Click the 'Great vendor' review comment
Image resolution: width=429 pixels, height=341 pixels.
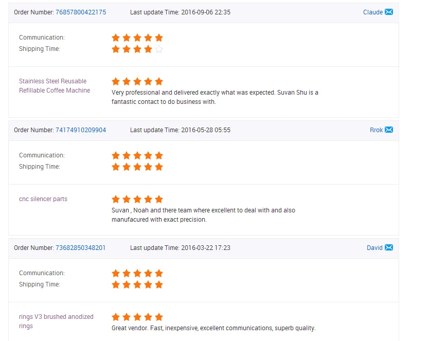pyautogui.click(x=213, y=328)
